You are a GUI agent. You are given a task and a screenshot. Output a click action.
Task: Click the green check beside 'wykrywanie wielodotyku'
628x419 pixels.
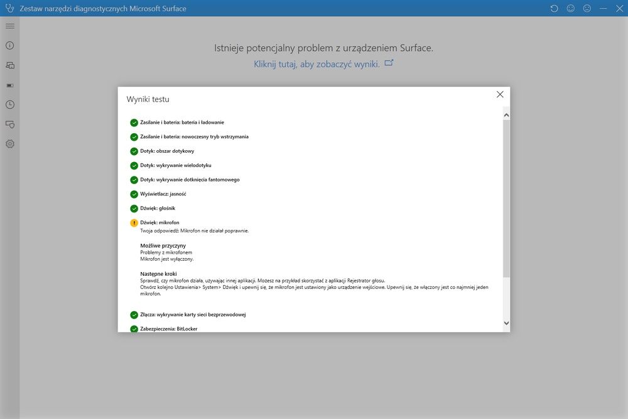pyautogui.click(x=134, y=166)
